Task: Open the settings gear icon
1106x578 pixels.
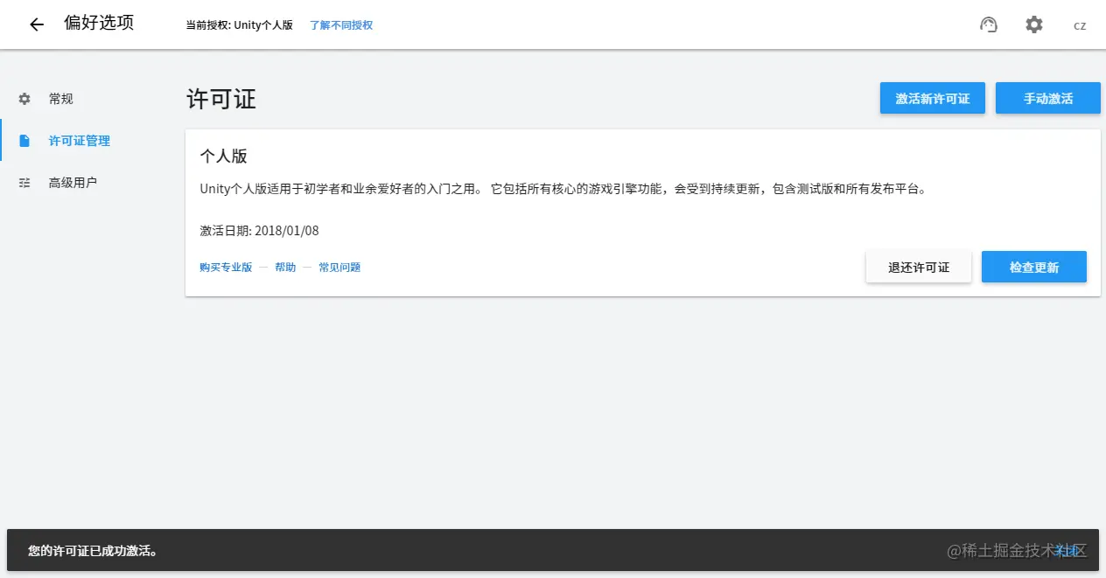Action: click(x=1034, y=24)
